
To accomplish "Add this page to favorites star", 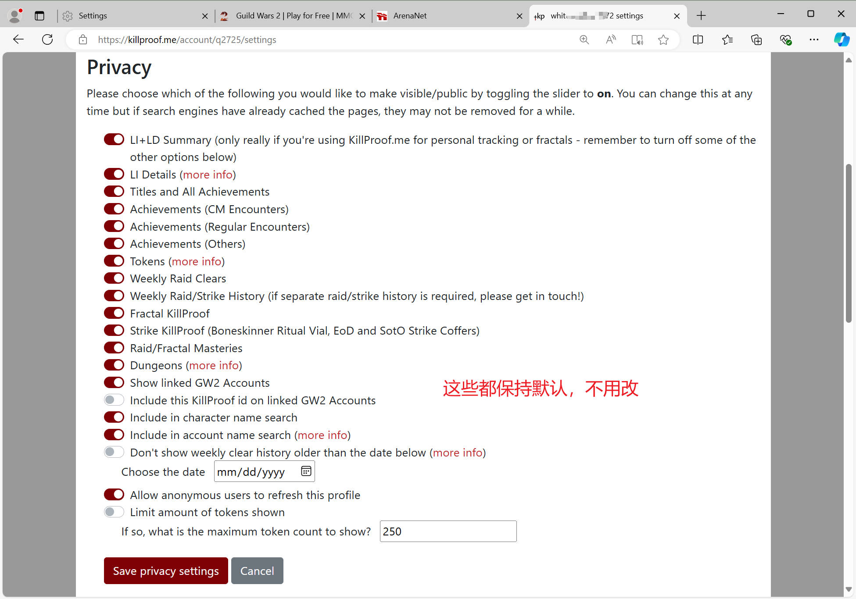I will tap(663, 40).
